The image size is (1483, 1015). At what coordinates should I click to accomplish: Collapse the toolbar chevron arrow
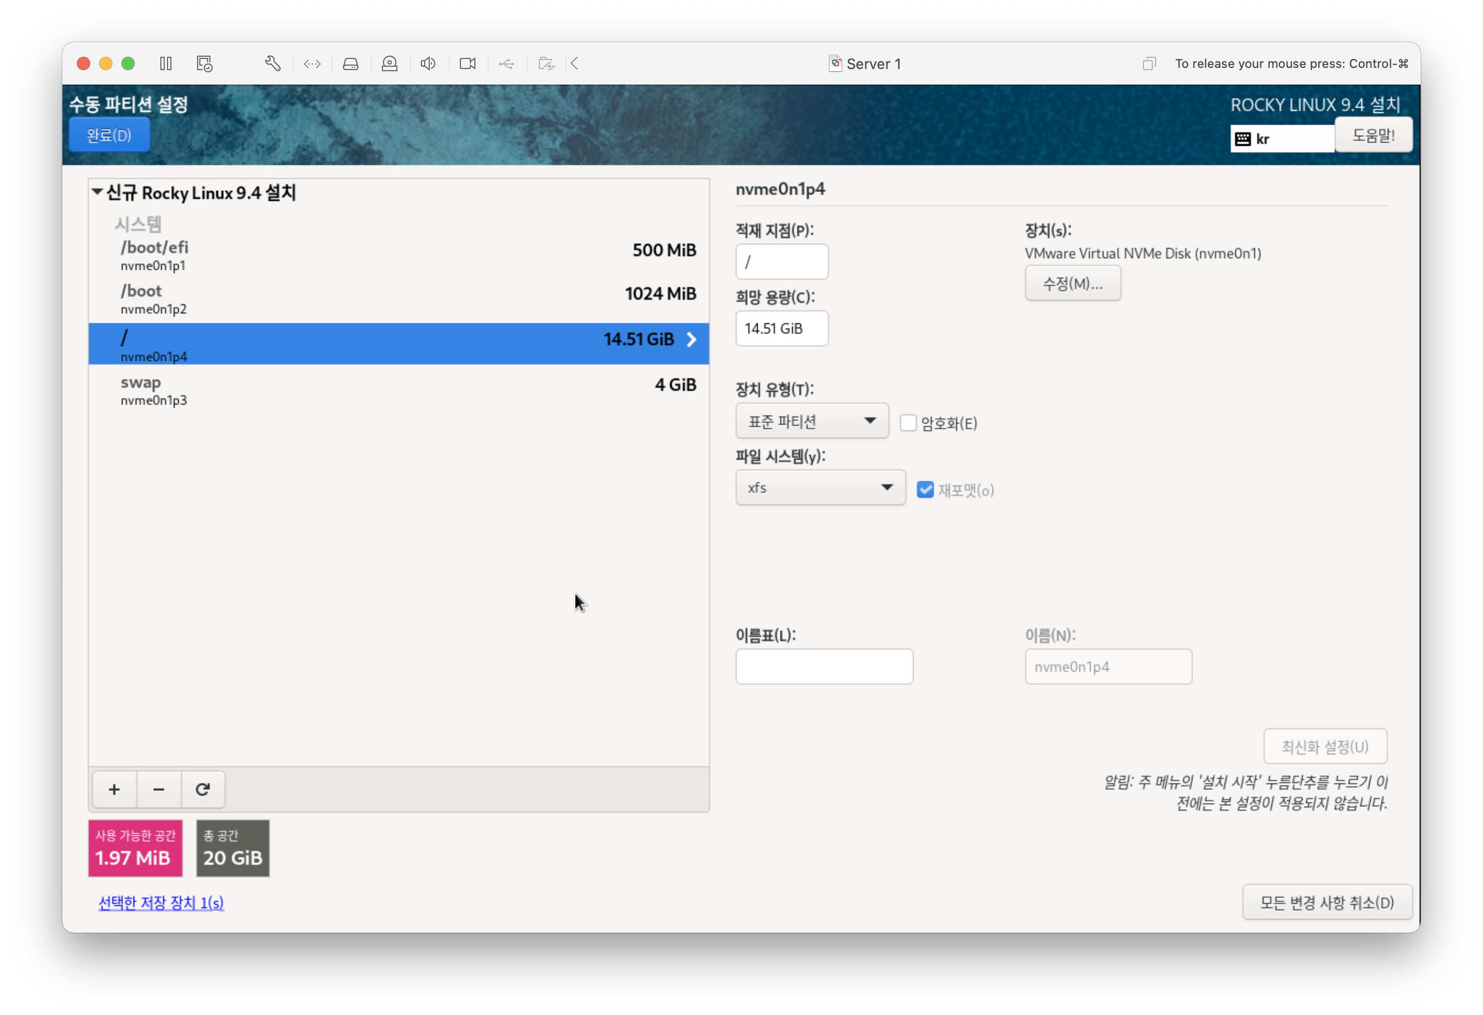click(x=575, y=64)
